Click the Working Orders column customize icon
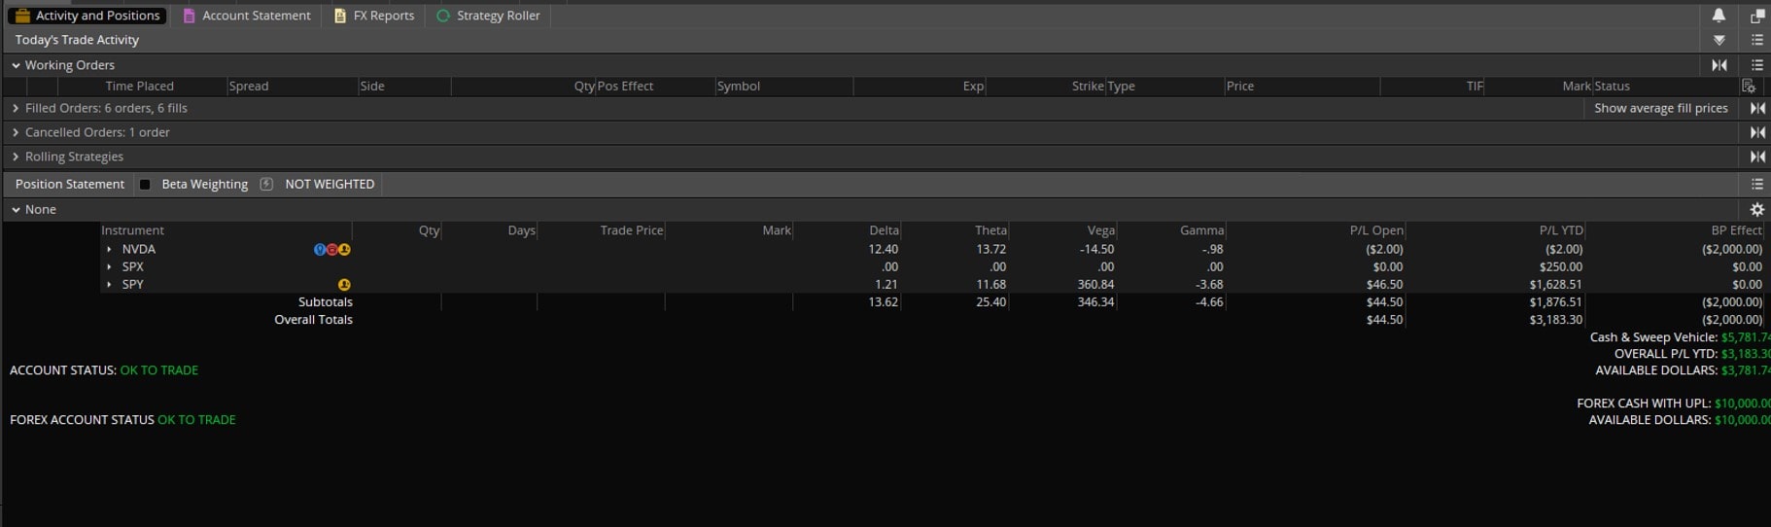The width and height of the screenshot is (1771, 527). click(x=1749, y=87)
